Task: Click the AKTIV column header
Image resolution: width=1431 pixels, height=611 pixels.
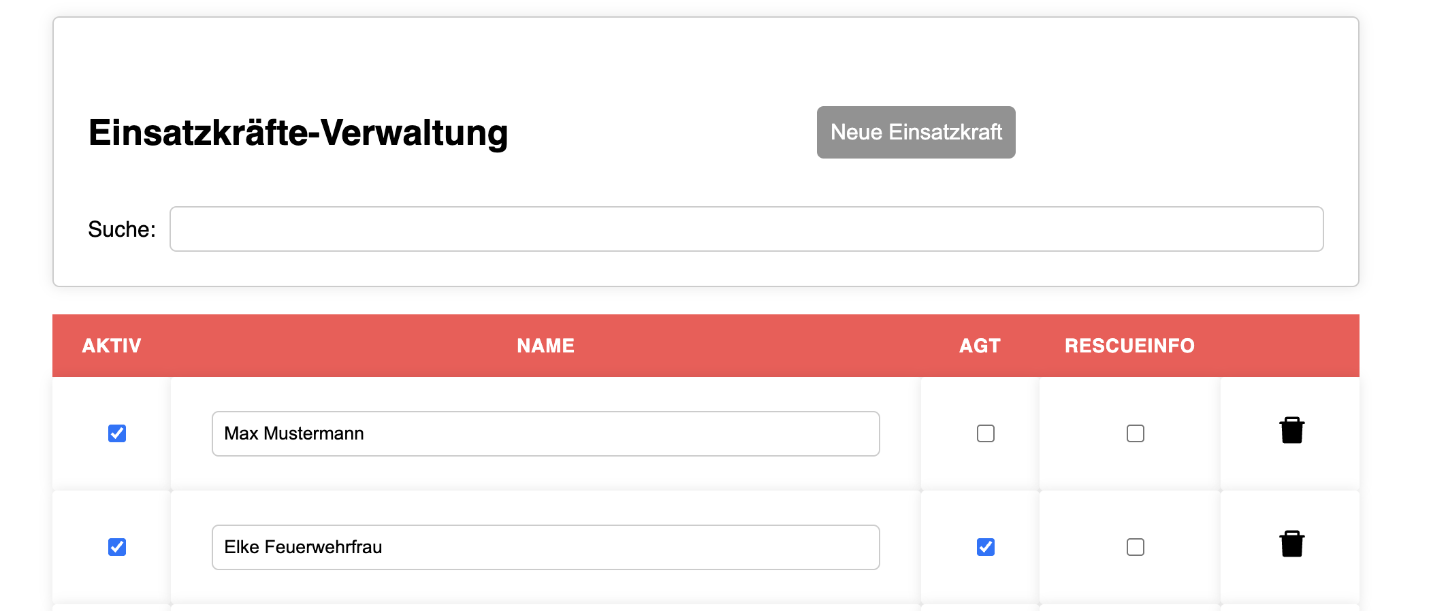Action: point(112,346)
